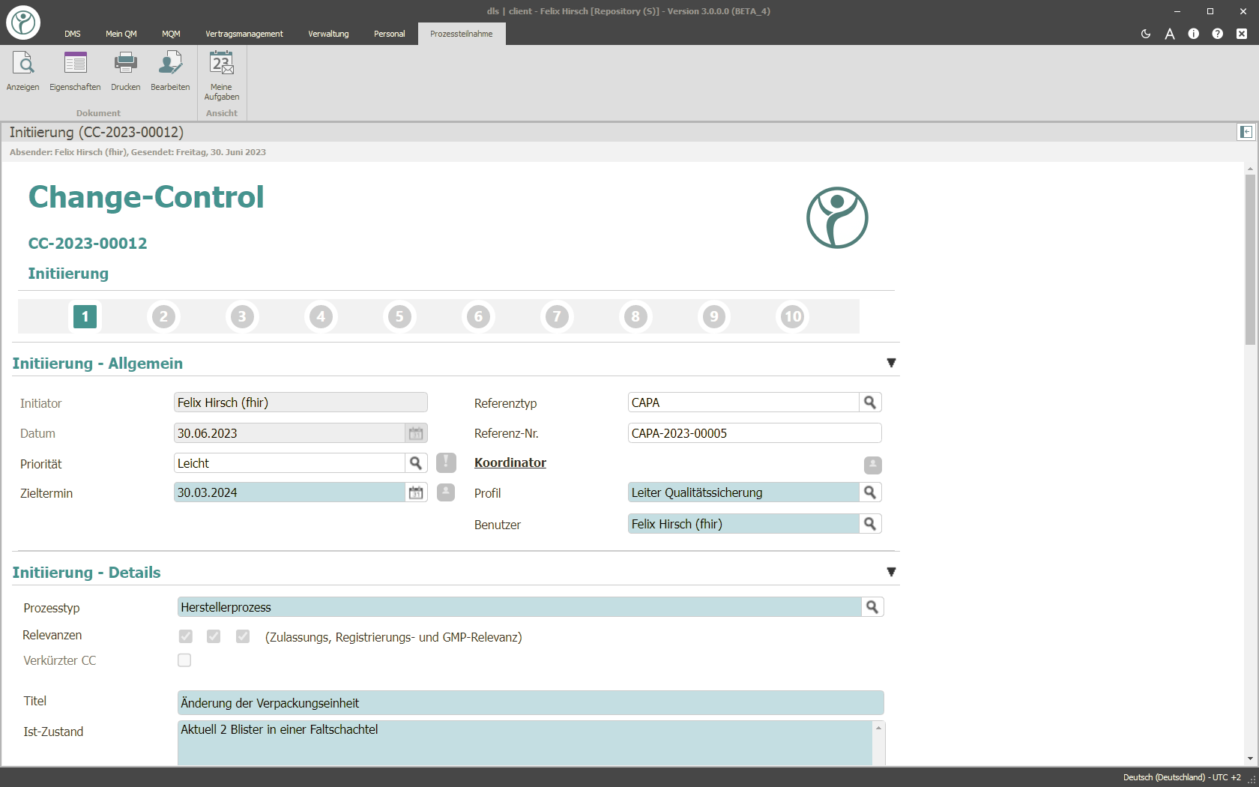Switch to the DMS tab
The width and height of the screenshot is (1259, 787).
(72, 34)
